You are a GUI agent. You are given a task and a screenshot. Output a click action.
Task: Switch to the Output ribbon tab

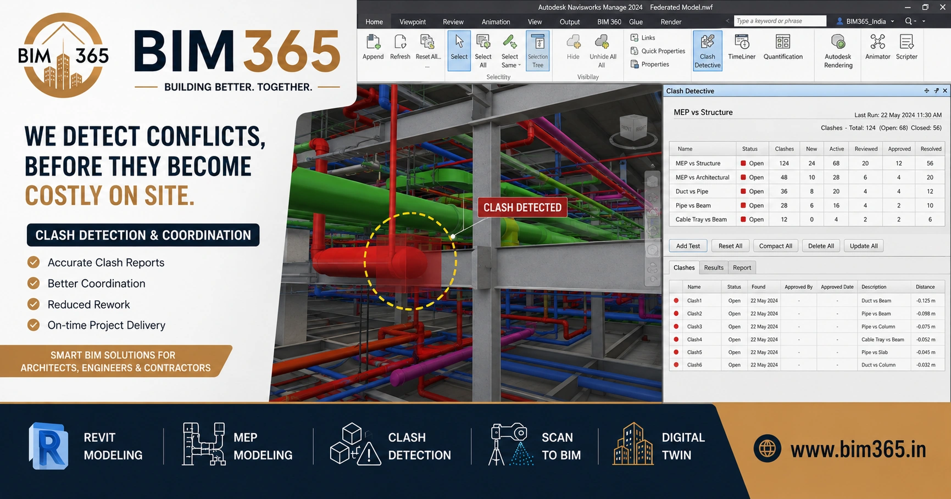click(570, 22)
